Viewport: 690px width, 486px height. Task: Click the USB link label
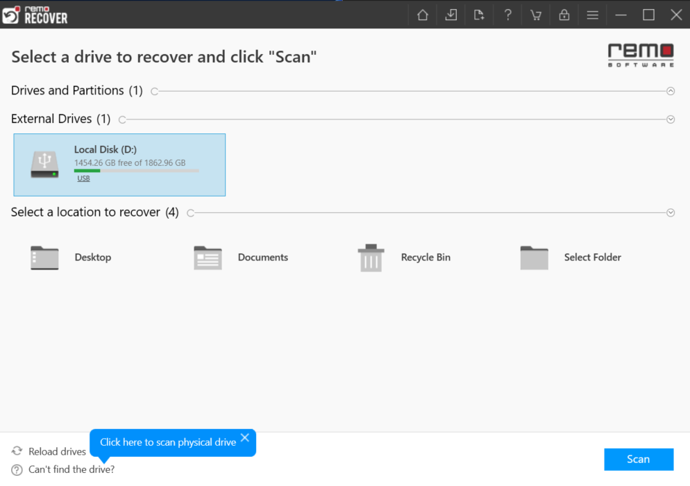tap(83, 178)
